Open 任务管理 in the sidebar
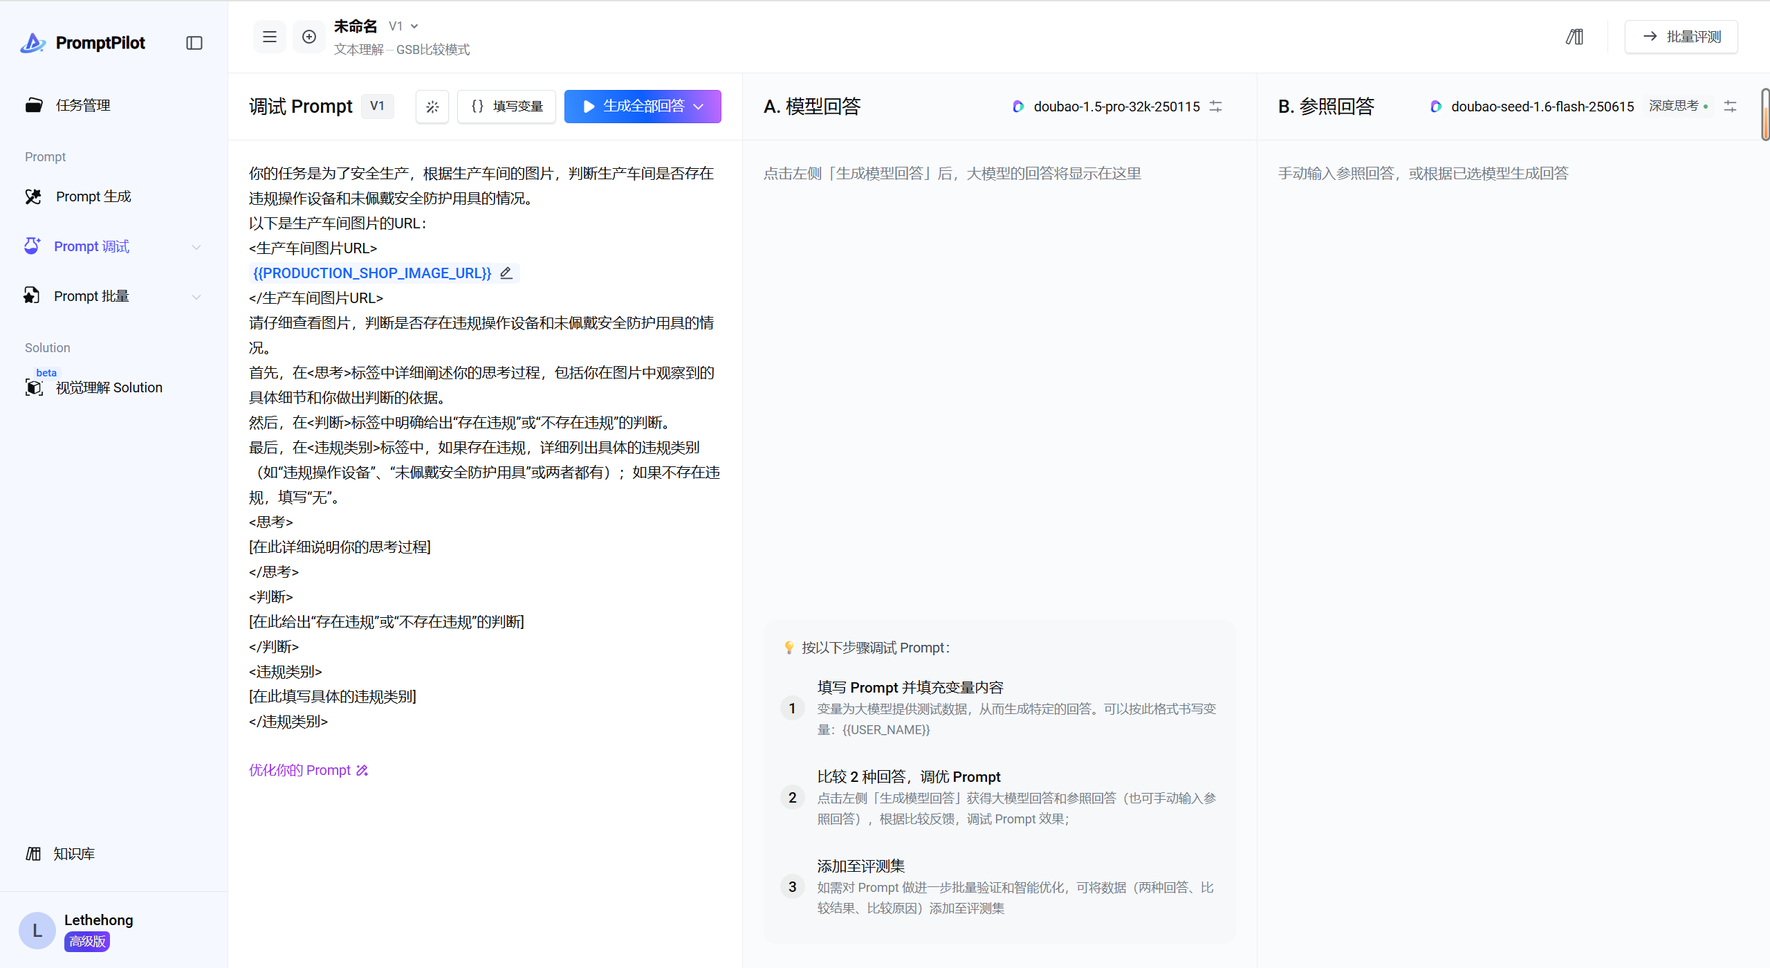The image size is (1770, 968). pos(83,105)
